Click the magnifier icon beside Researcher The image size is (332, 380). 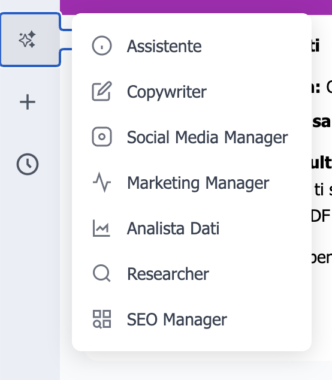tap(102, 273)
